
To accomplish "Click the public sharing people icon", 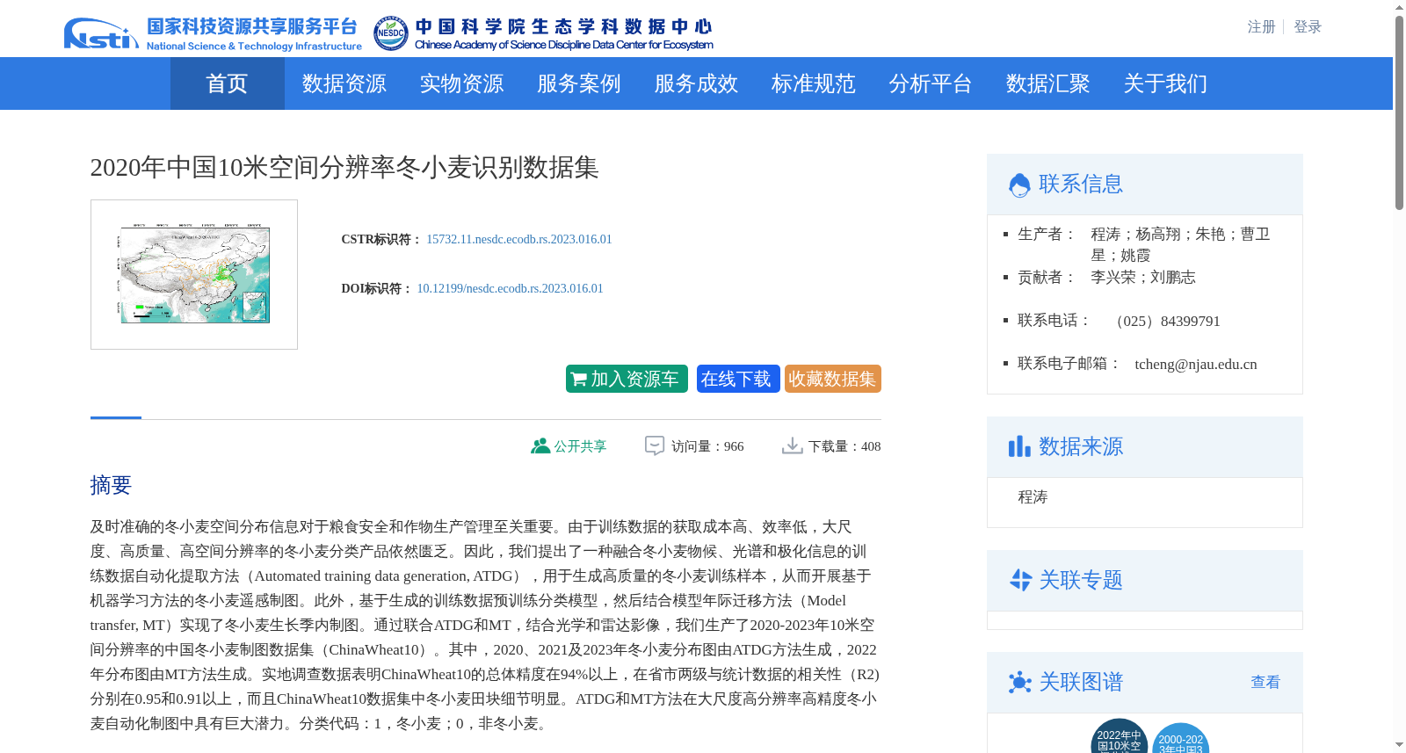I will (540, 446).
